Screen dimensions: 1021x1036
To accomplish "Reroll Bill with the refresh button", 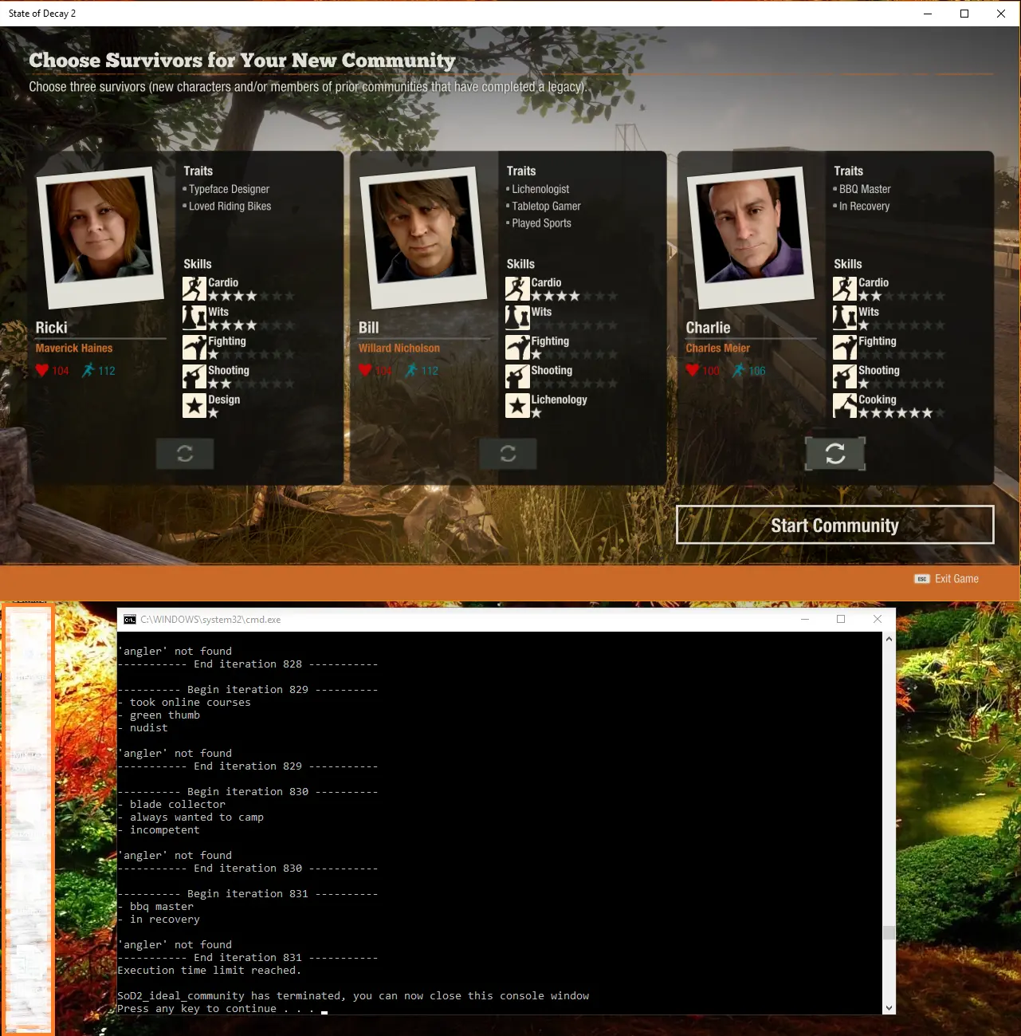I will coord(508,454).
